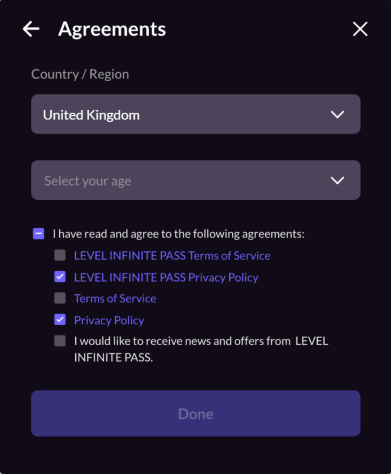Close the Agreements dialog with the X
This screenshot has height=474, width=391.
click(x=360, y=30)
